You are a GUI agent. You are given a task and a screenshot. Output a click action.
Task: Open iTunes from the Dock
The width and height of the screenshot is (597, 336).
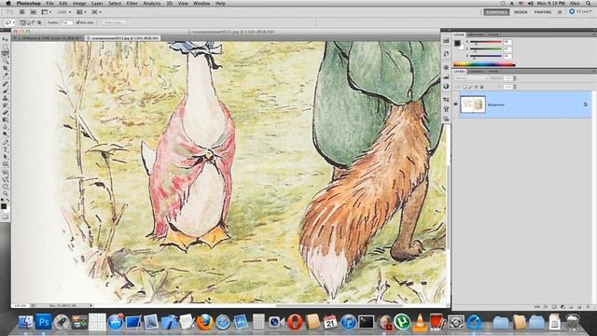pos(348,322)
